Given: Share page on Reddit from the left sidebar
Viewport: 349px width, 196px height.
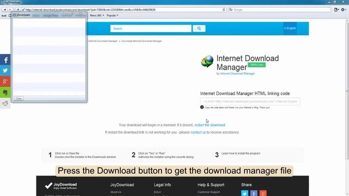Looking at the screenshot, I should [5, 103].
